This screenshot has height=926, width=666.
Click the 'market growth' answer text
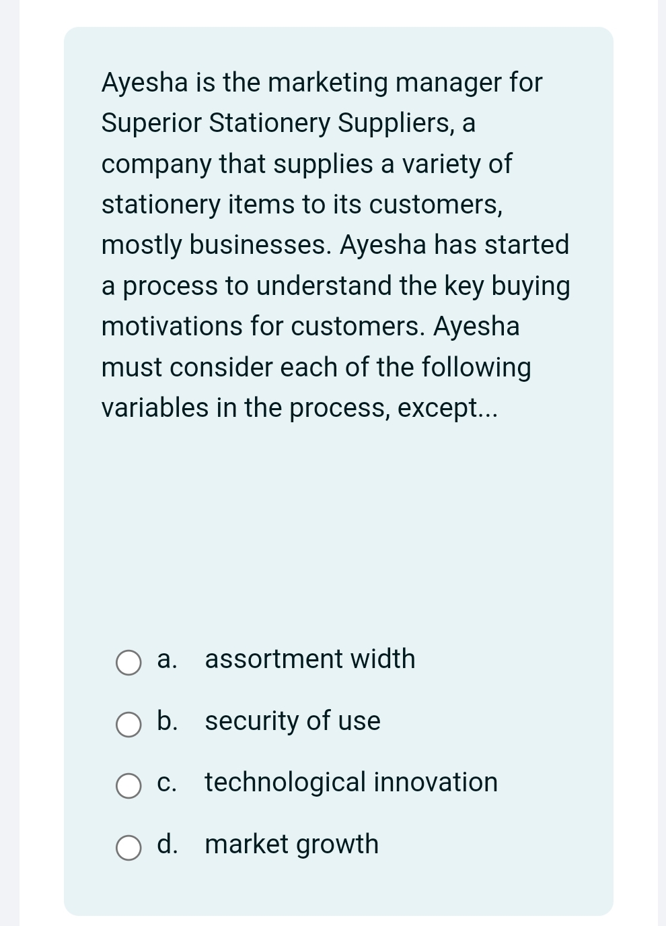click(x=292, y=844)
